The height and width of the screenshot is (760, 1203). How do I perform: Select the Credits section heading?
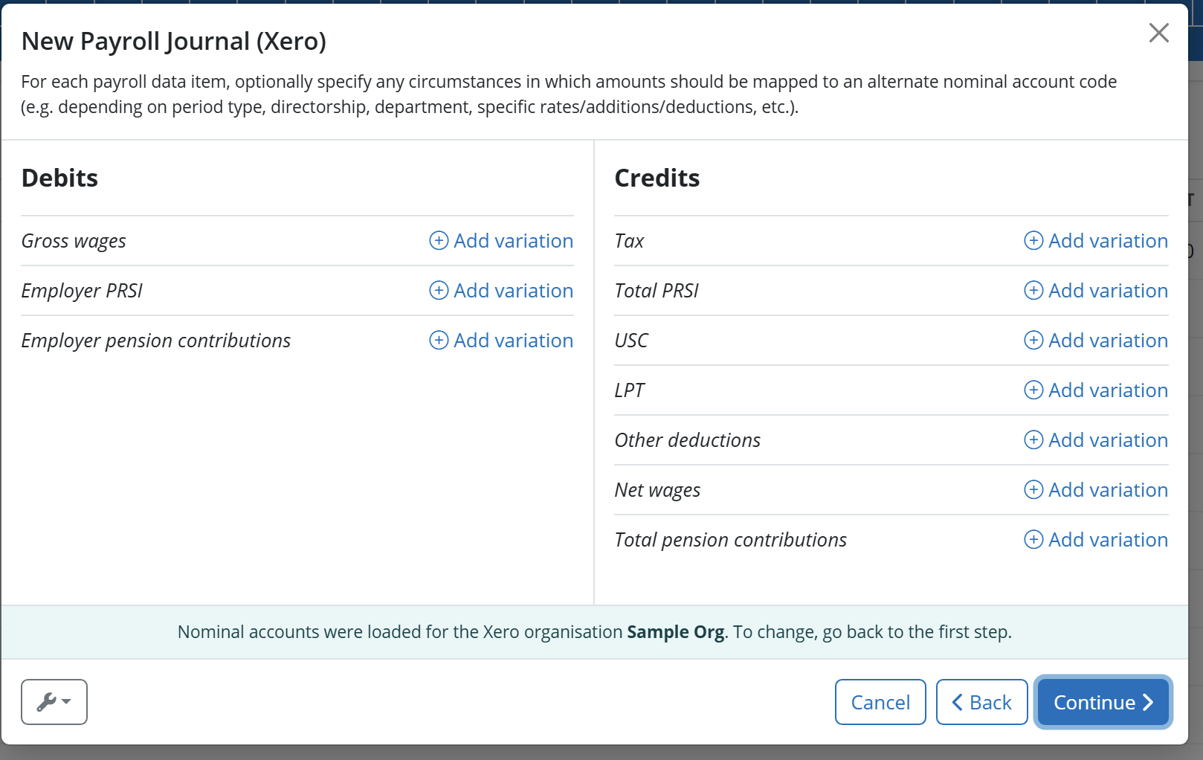tap(657, 178)
